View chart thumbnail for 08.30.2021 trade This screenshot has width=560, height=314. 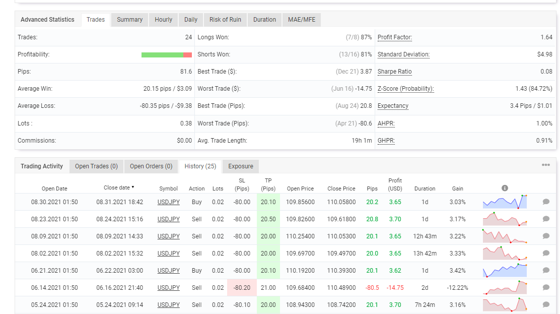tap(505, 202)
